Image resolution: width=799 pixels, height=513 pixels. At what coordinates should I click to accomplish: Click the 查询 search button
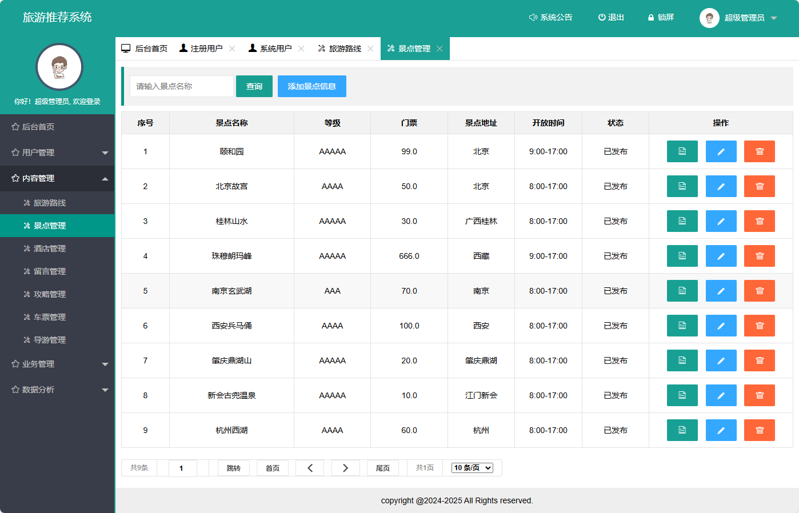coord(254,86)
